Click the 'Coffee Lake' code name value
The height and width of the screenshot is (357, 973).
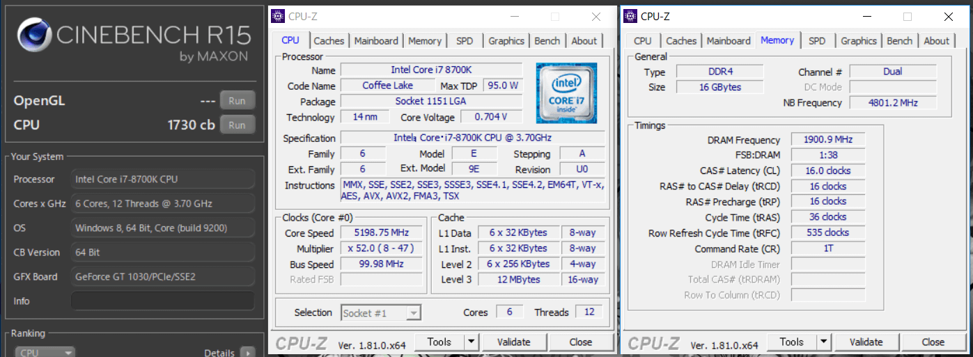coord(388,86)
